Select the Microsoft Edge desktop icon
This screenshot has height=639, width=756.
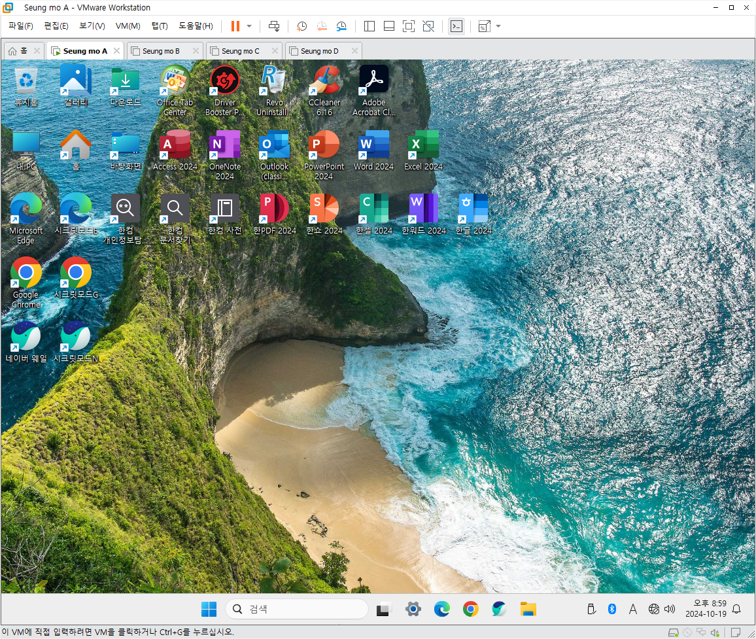tap(26, 219)
